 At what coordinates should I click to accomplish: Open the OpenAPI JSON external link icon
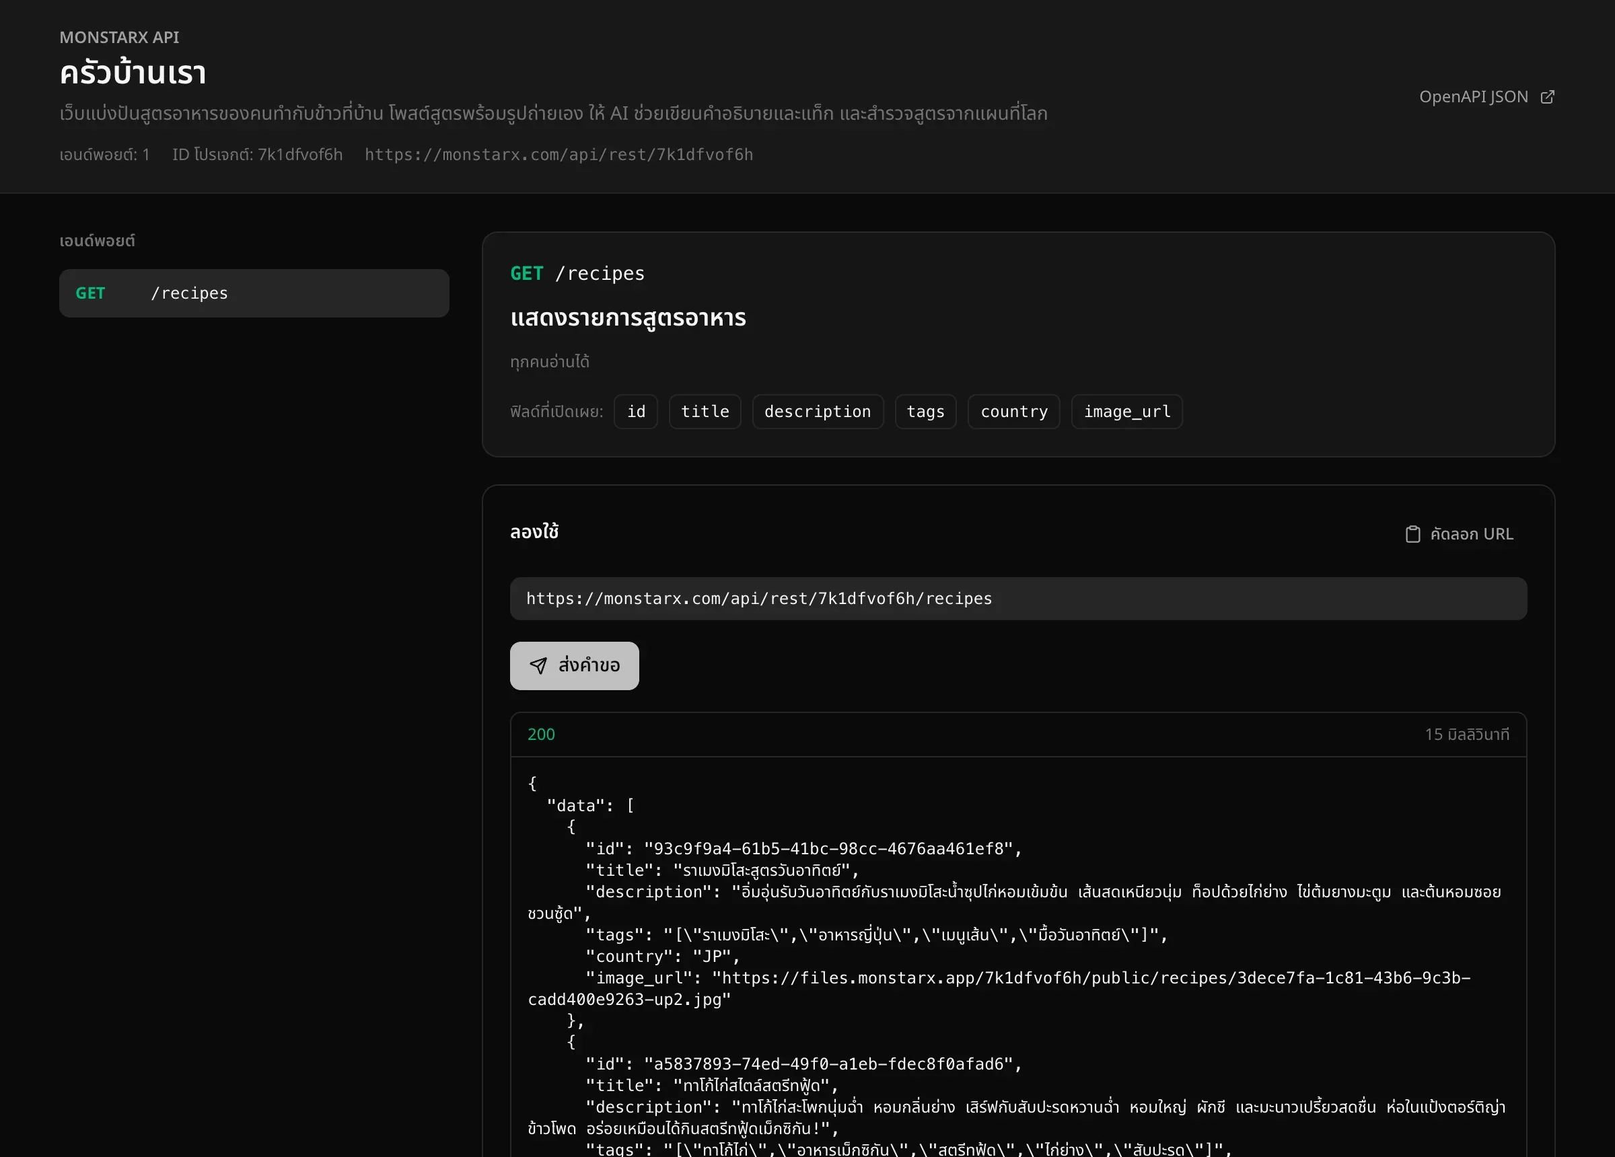(1546, 97)
